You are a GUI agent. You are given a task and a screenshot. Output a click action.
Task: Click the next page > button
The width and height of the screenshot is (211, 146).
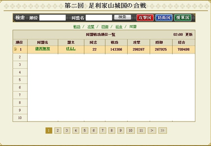point(152,131)
